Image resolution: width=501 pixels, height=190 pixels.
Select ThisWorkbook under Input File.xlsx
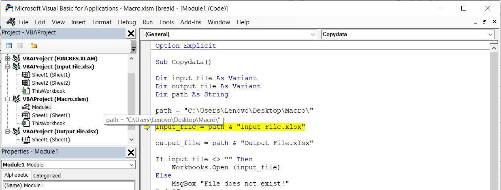[48, 91]
